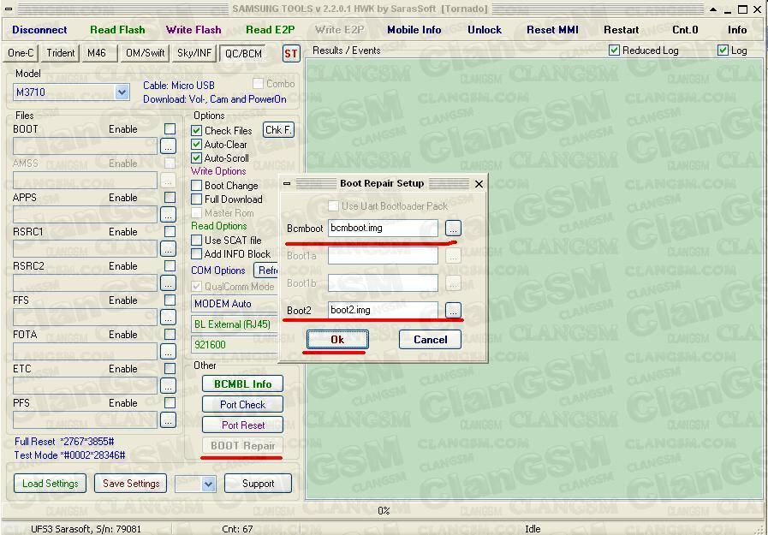Open the MODEM Auto port dropdown
The image size is (768, 535).
(x=234, y=304)
